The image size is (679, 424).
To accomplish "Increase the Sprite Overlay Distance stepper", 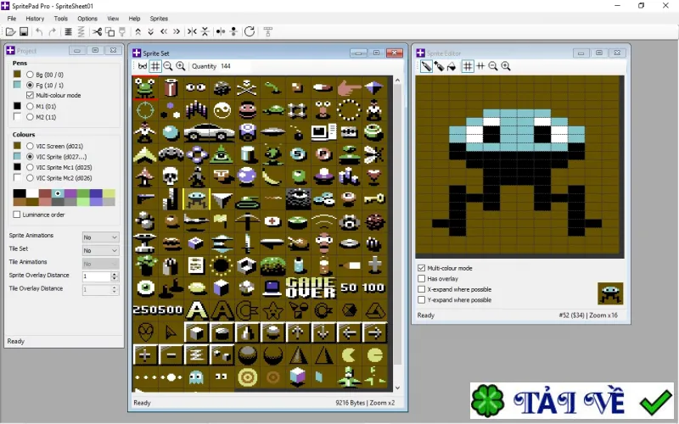I will click(115, 274).
